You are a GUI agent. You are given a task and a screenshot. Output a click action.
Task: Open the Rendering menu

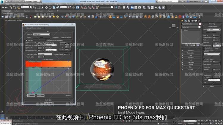pyautogui.click(x=69, y=4)
